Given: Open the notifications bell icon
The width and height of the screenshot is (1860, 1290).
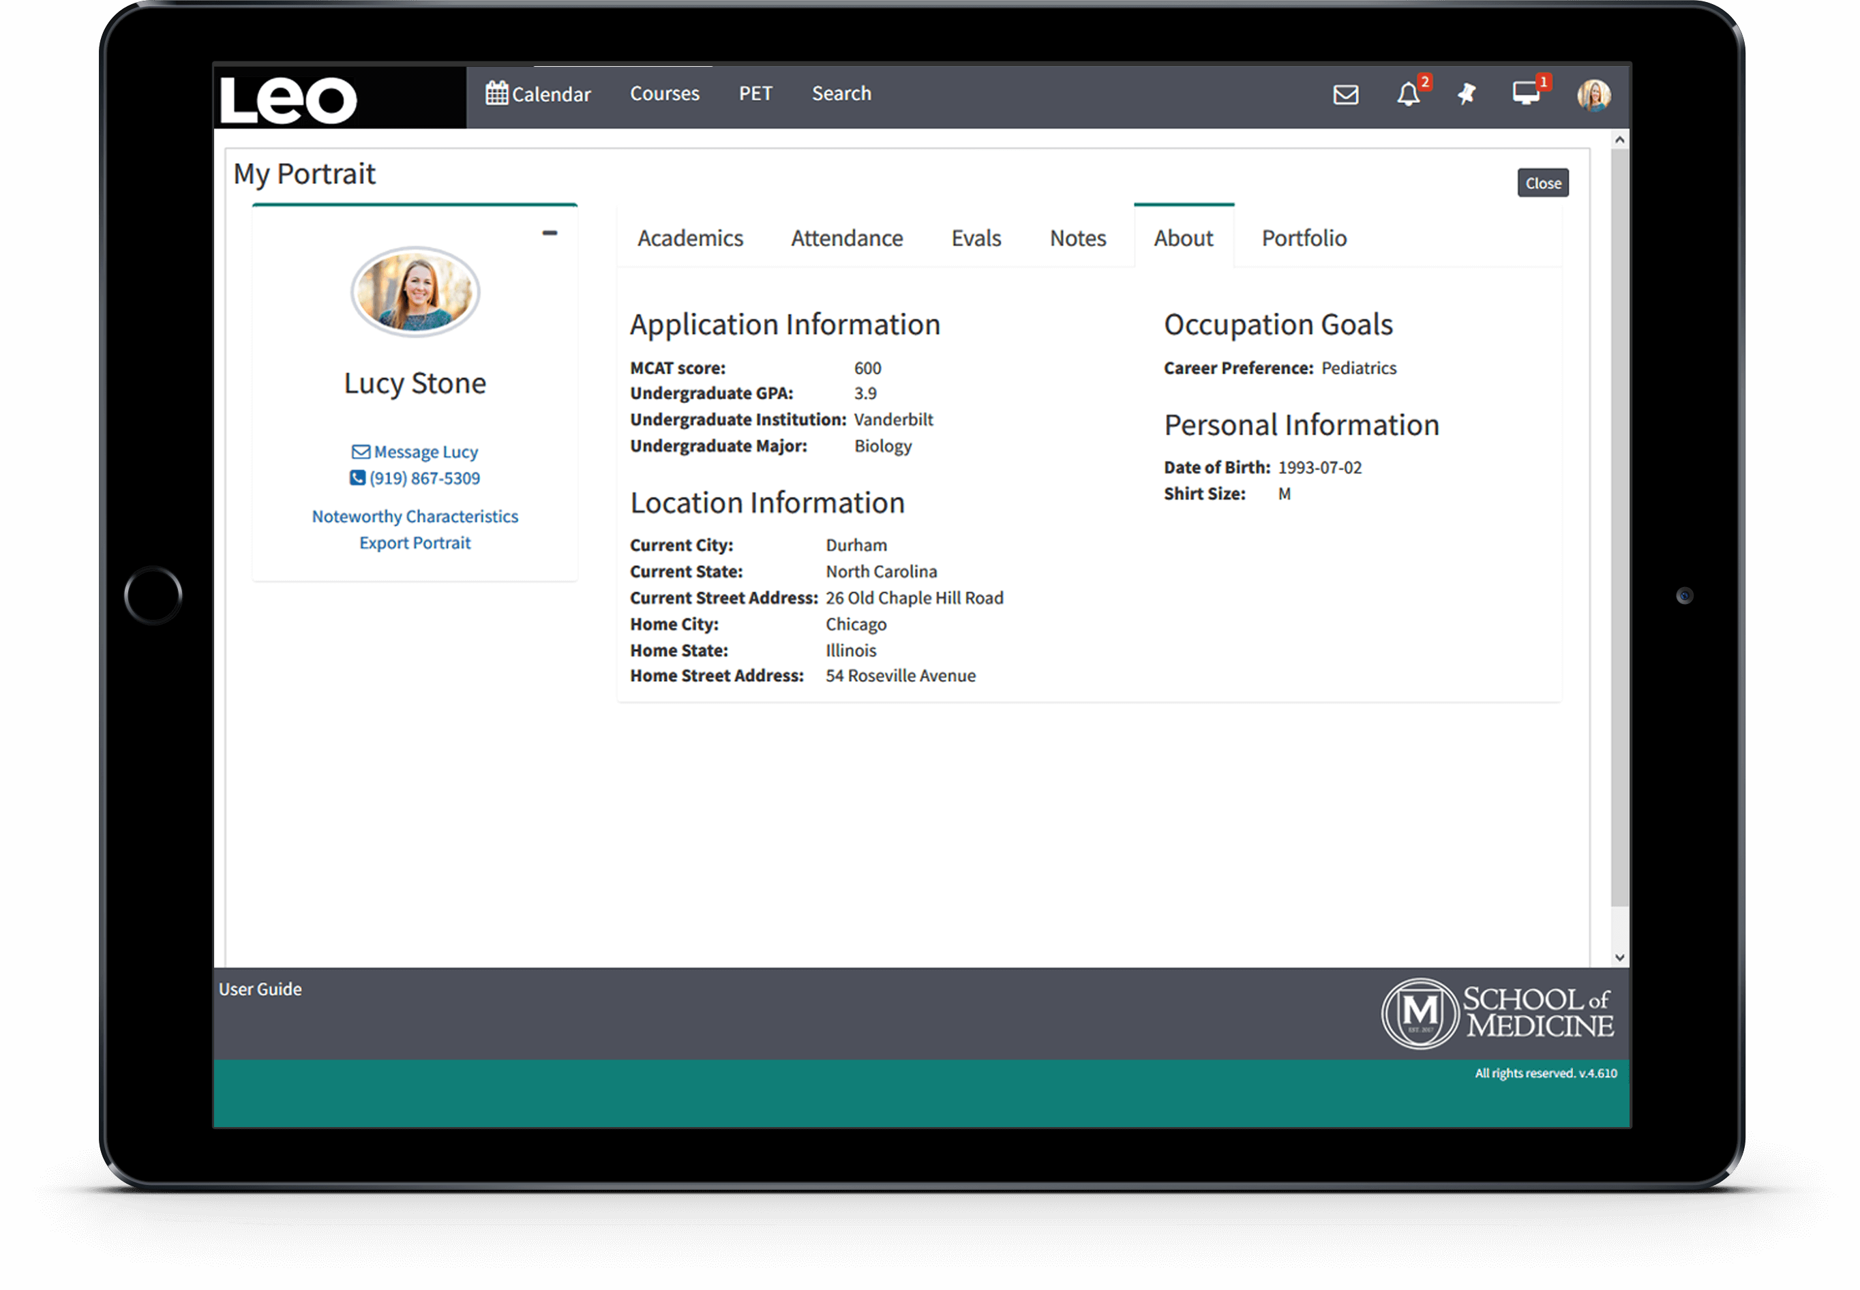Looking at the screenshot, I should pyautogui.click(x=1408, y=95).
